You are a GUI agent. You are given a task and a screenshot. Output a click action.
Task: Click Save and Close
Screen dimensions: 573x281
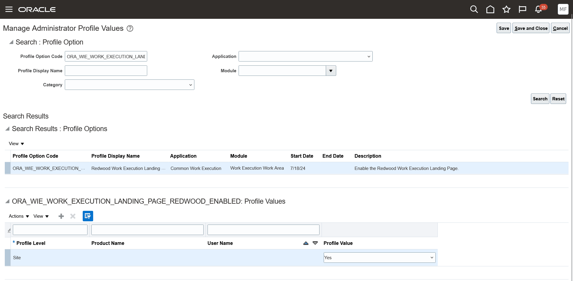(x=531, y=28)
